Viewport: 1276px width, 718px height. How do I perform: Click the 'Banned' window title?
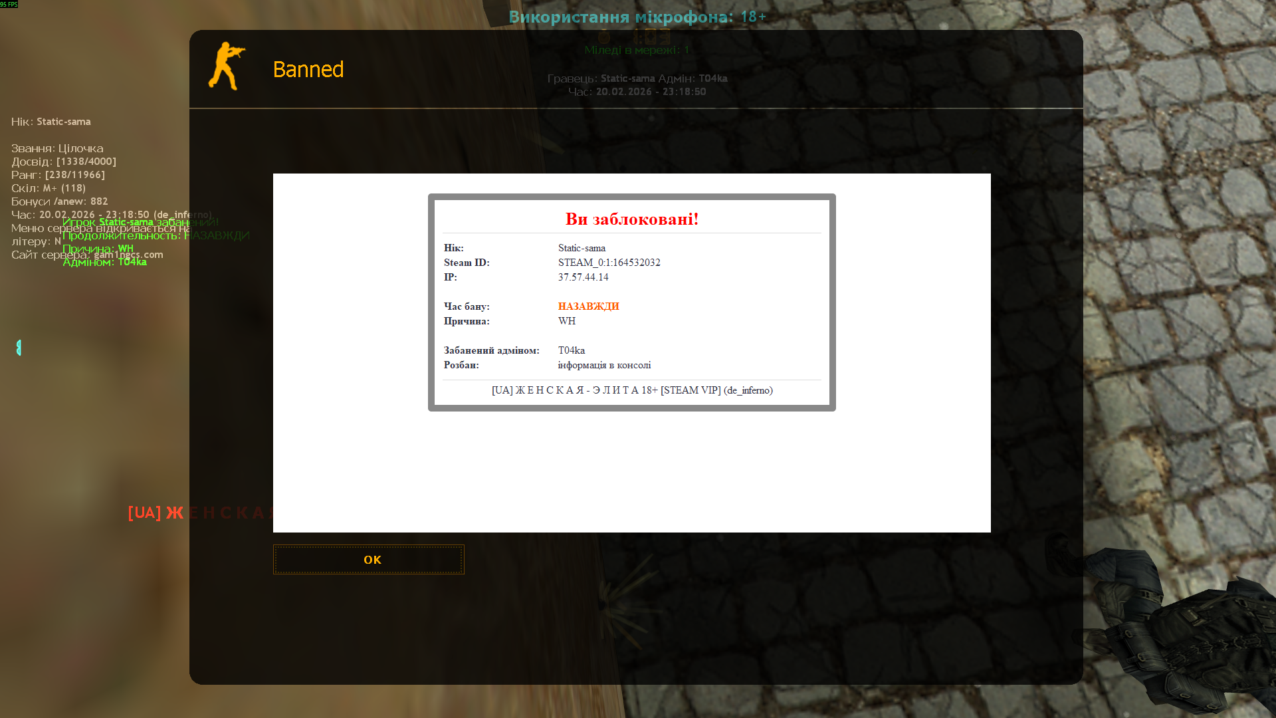coord(308,70)
